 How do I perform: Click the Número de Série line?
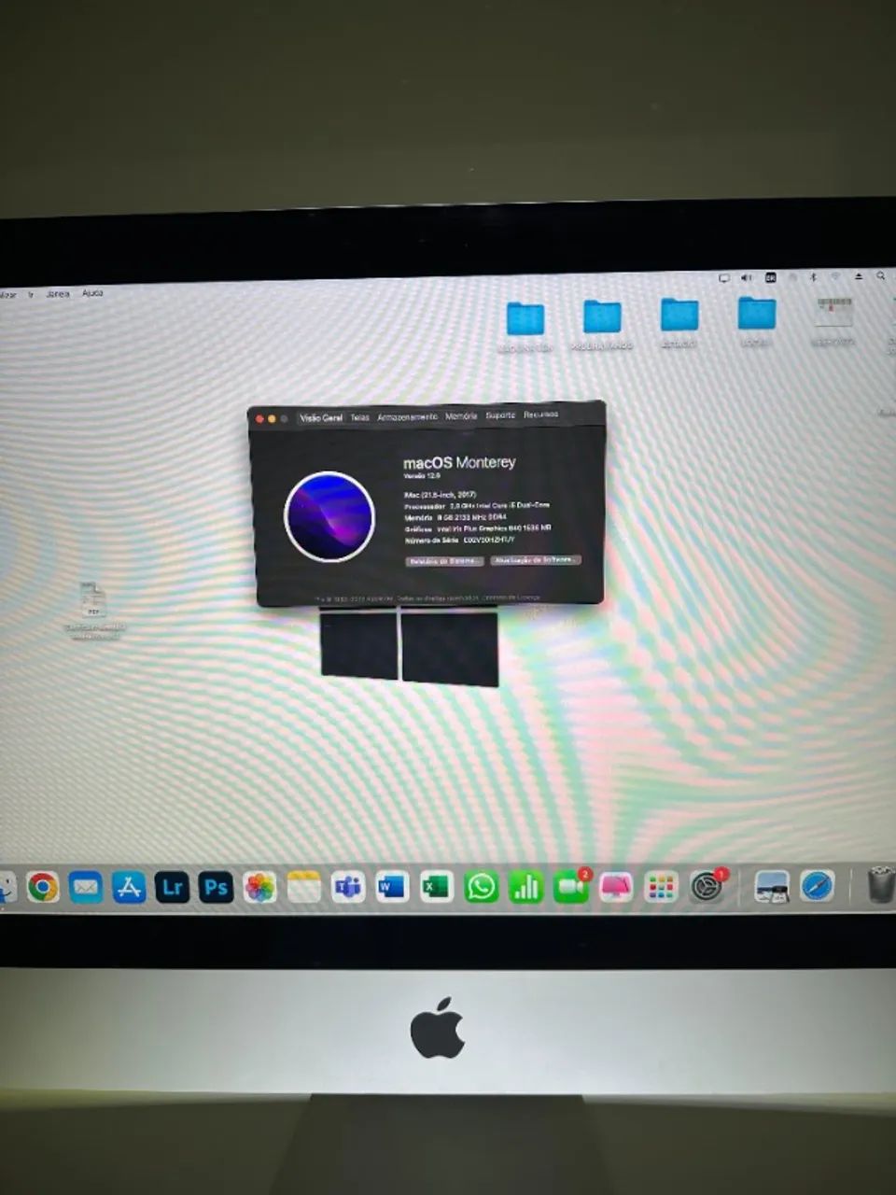click(x=459, y=540)
